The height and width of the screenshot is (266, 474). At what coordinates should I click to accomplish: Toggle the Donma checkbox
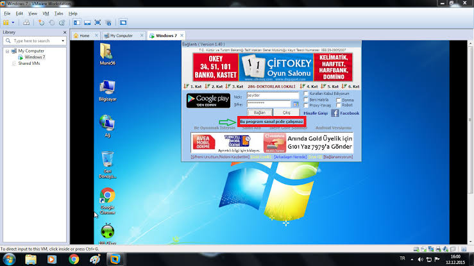338,100
